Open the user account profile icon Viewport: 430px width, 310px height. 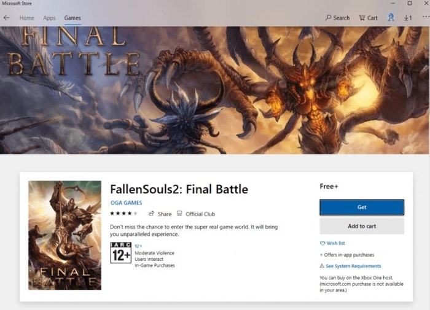(391, 18)
